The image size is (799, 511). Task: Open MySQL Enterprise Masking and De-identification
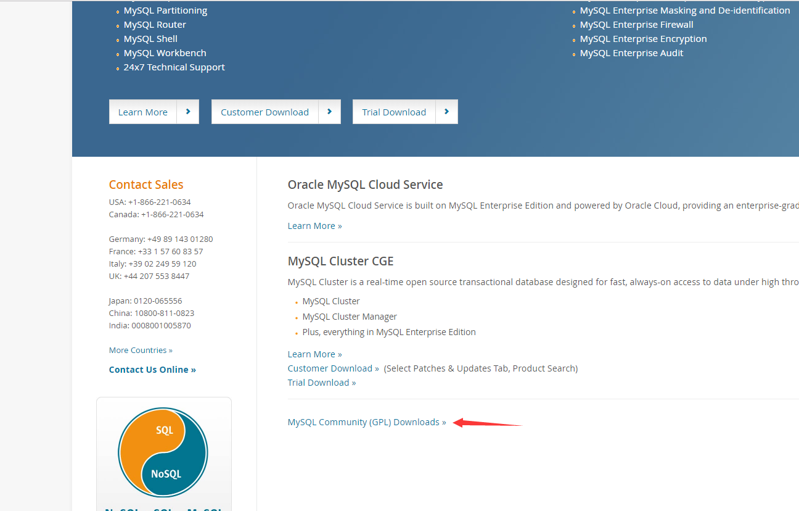pos(684,10)
